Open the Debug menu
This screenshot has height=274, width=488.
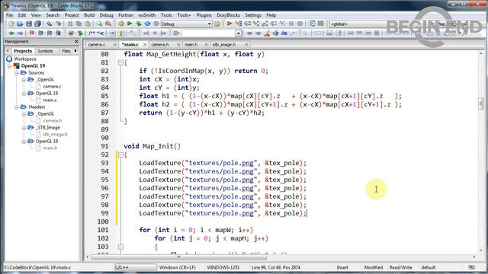coord(106,15)
